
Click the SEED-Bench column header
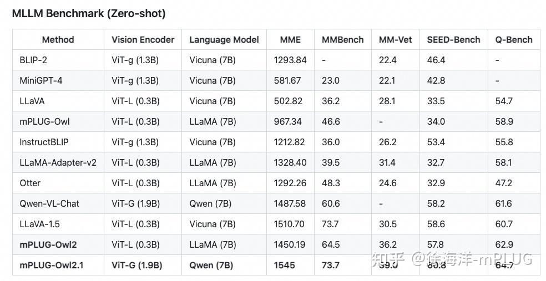(x=453, y=40)
